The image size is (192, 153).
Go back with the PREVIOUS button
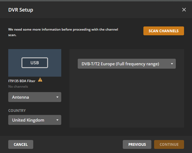pos(137,144)
